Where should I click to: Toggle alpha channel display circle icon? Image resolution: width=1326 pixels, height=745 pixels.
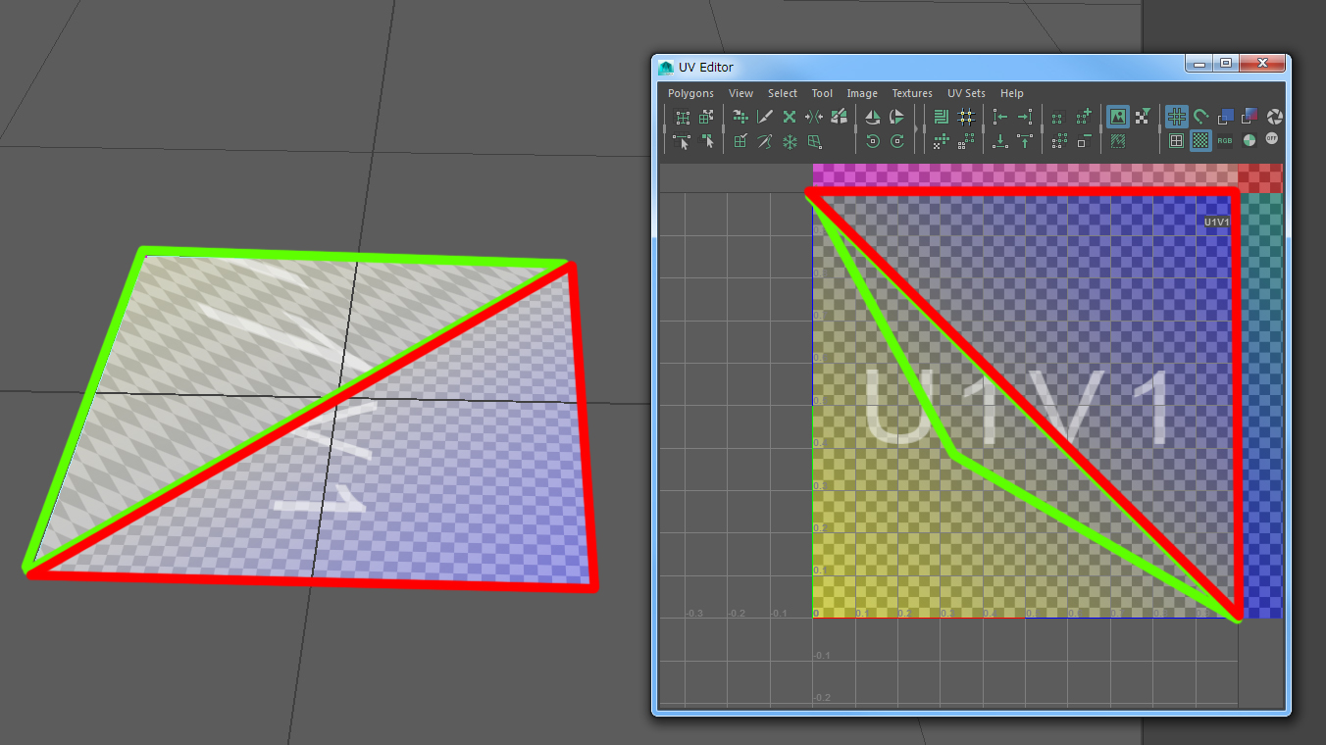pyautogui.click(x=1249, y=141)
